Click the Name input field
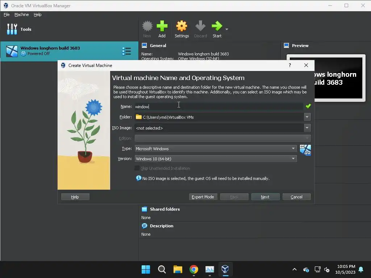The width and height of the screenshot is (371, 278). click(x=219, y=107)
